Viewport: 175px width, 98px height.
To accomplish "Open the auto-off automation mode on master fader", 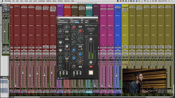I will point(5,53).
